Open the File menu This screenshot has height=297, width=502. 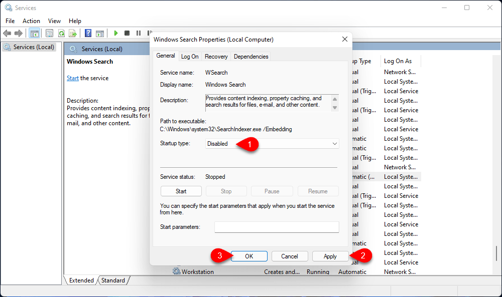pyautogui.click(x=10, y=21)
